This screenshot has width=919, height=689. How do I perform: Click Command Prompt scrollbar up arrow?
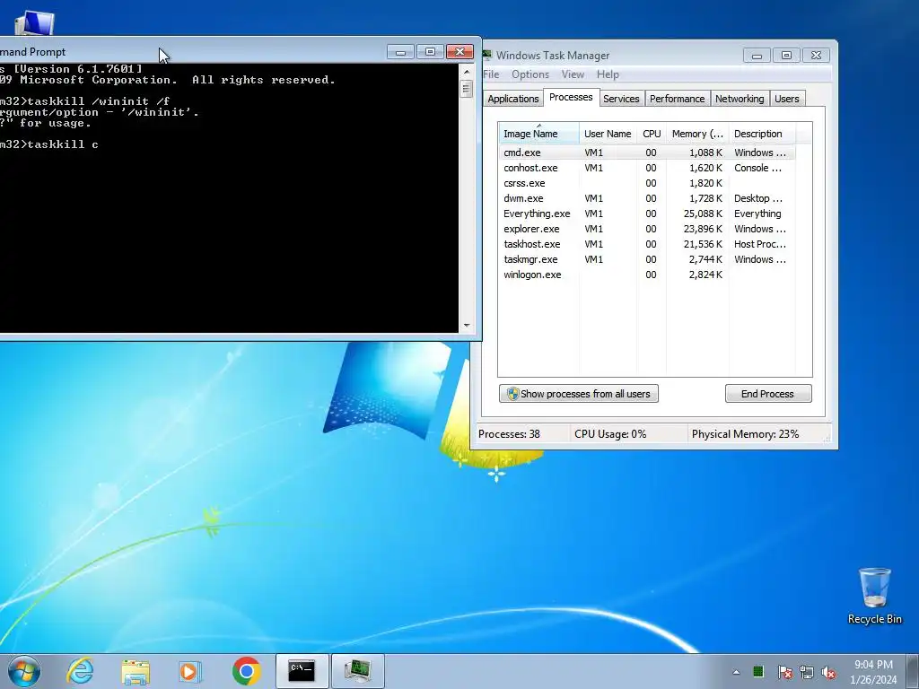point(467,72)
